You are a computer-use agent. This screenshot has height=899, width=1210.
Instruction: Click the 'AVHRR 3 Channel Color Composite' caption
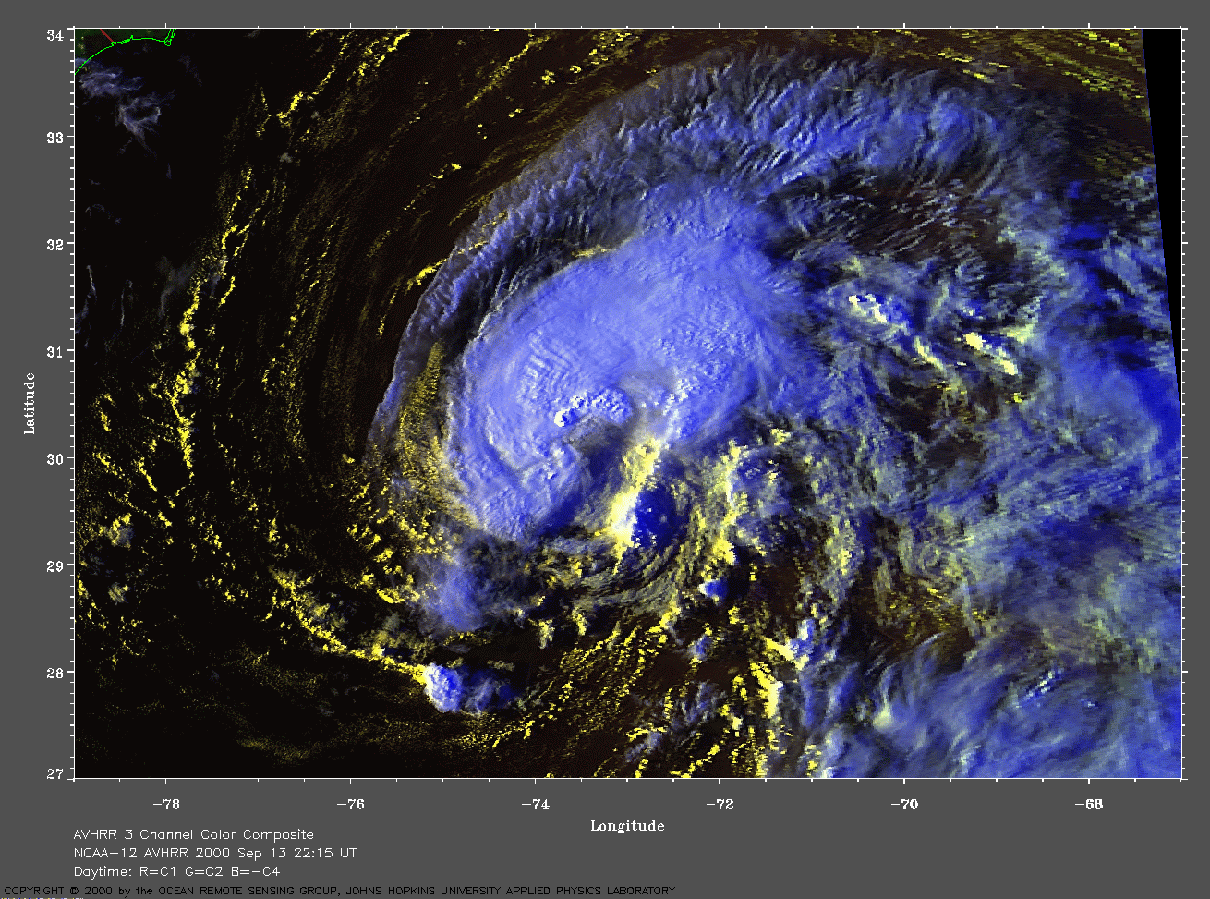click(x=193, y=835)
